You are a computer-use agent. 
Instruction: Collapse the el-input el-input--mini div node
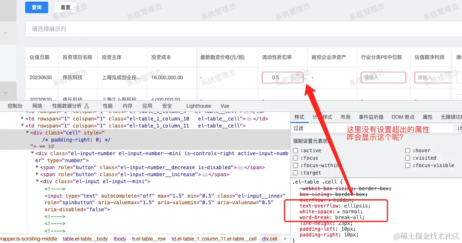tap(37, 181)
